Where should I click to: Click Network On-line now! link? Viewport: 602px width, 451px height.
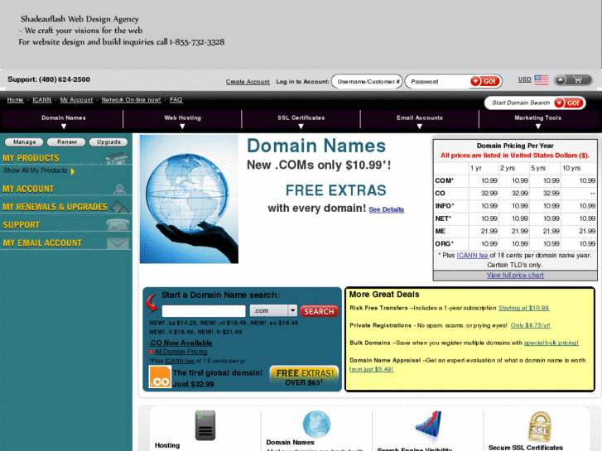pos(131,100)
